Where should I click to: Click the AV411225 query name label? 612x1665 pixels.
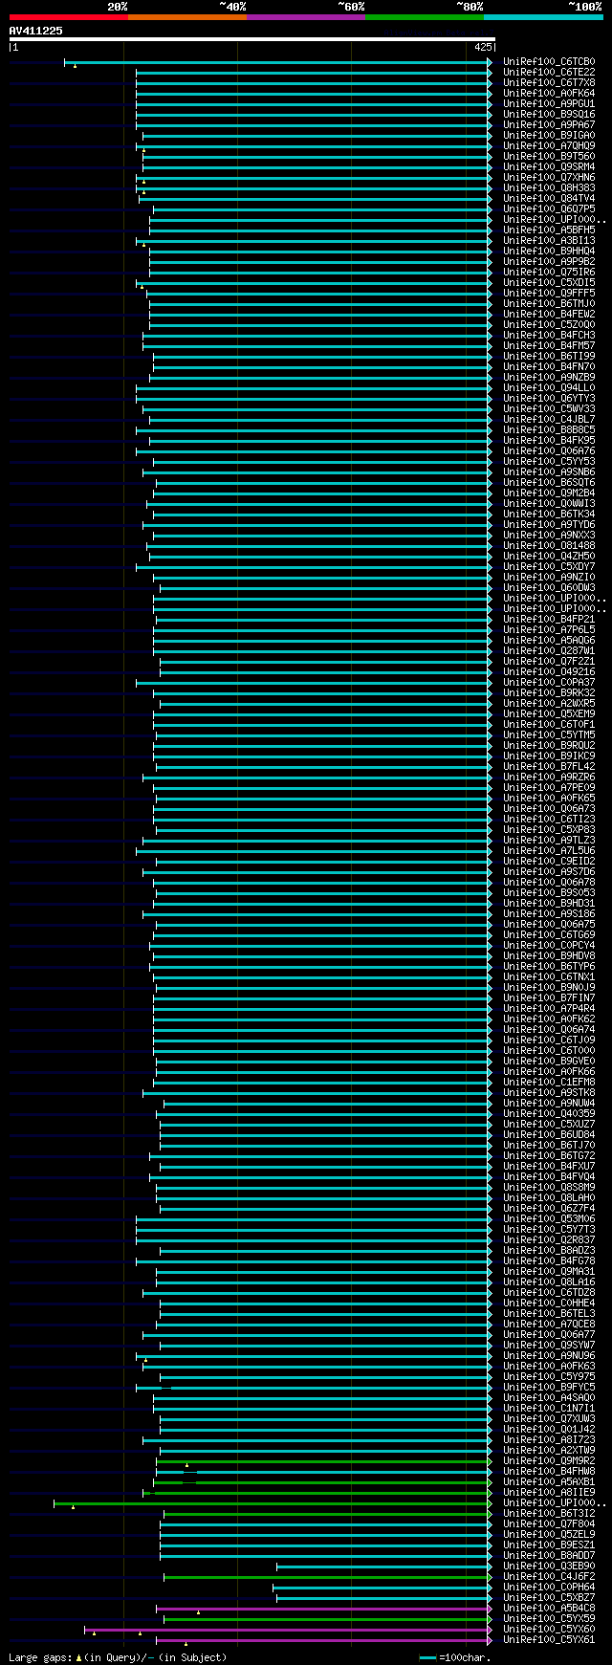tap(36, 31)
